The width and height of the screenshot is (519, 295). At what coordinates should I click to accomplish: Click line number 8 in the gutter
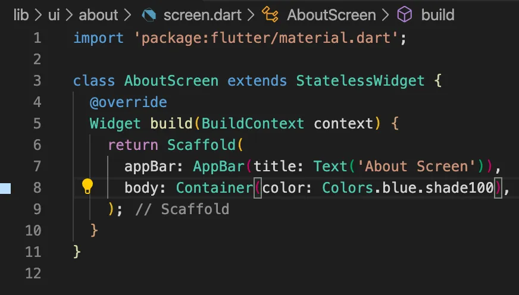37,188
